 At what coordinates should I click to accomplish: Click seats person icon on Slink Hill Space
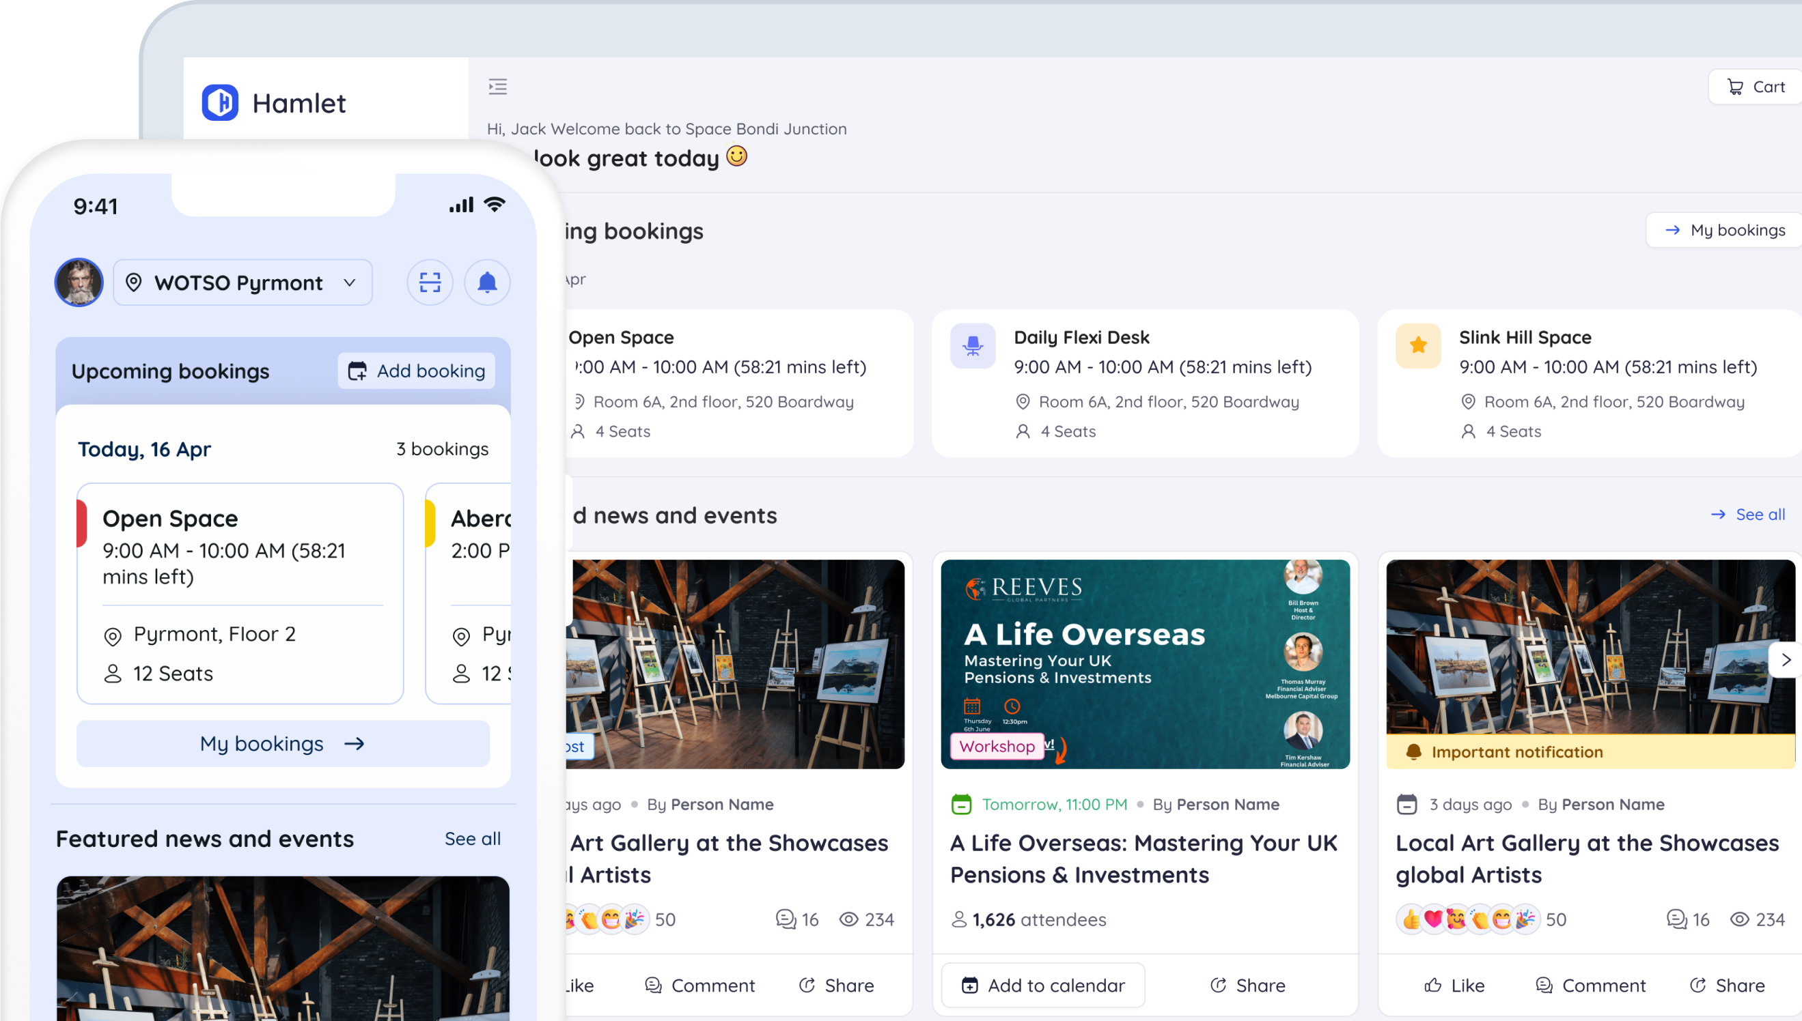click(x=1468, y=431)
